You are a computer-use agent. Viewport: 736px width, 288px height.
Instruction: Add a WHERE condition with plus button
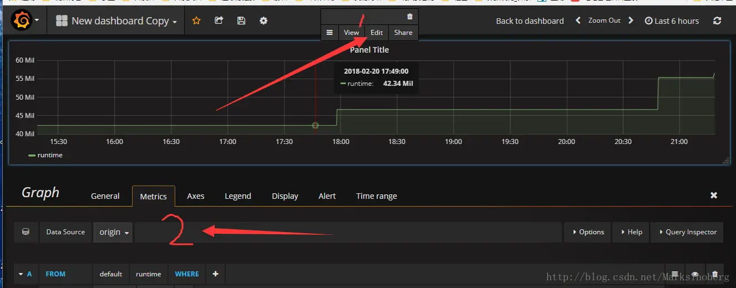click(215, 274)
